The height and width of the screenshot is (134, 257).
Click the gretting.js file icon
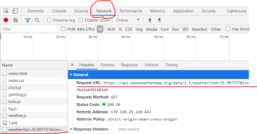click(x=5, y=95)
